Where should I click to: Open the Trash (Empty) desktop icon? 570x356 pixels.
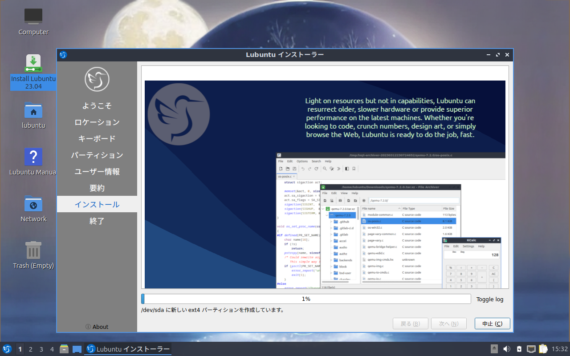tap(33, 255)
